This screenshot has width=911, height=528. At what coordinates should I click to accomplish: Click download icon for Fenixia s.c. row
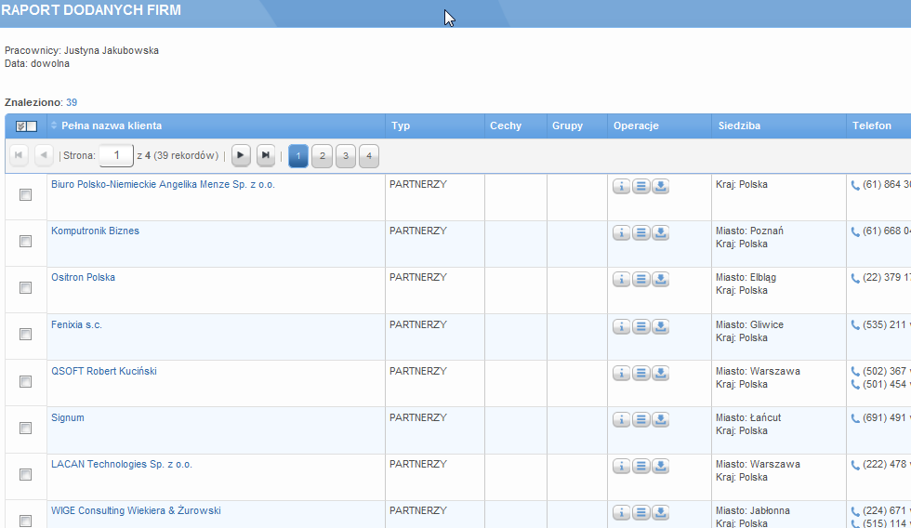[x=661, y=327]
